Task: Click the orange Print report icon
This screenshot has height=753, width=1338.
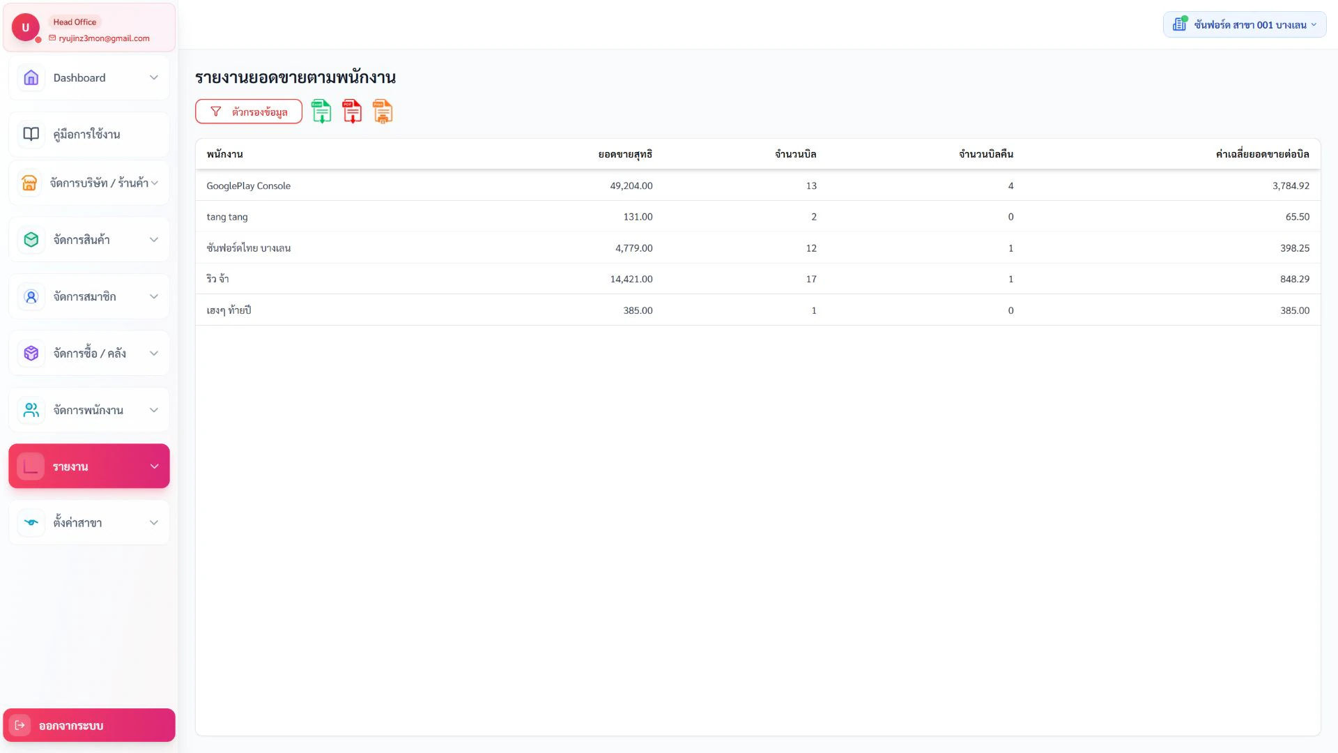Action: pyautogui.click(x=383, y=112)
